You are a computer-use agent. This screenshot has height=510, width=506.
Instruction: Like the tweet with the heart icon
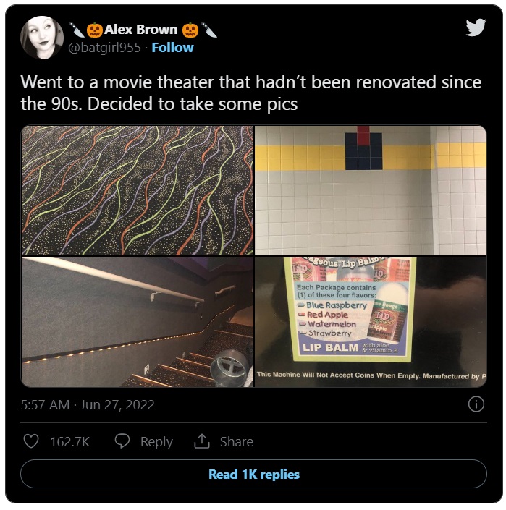(31, 441)
